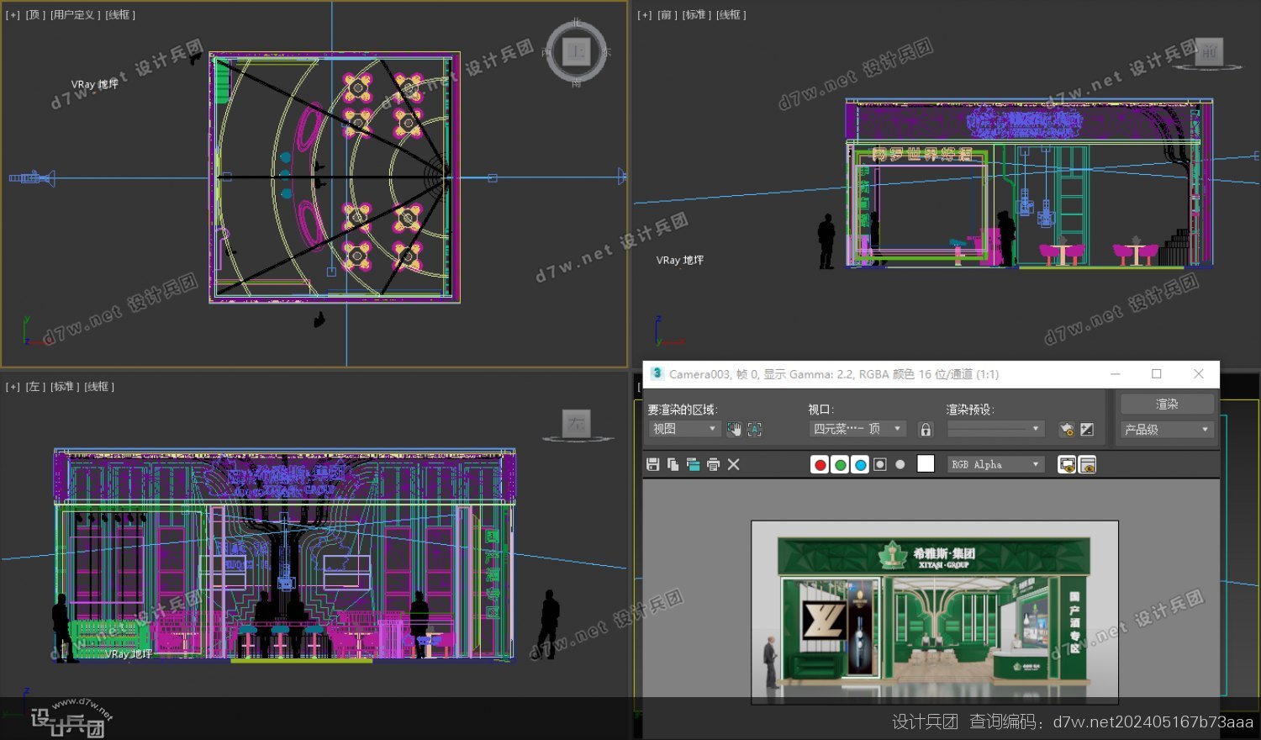Open the area to render 视图 dropdown
Image resolution: width=1261 pixels, height=740 pixels.
[684, 429]
